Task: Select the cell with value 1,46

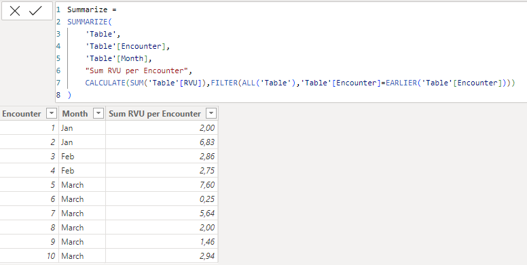Action: point(162,241)
